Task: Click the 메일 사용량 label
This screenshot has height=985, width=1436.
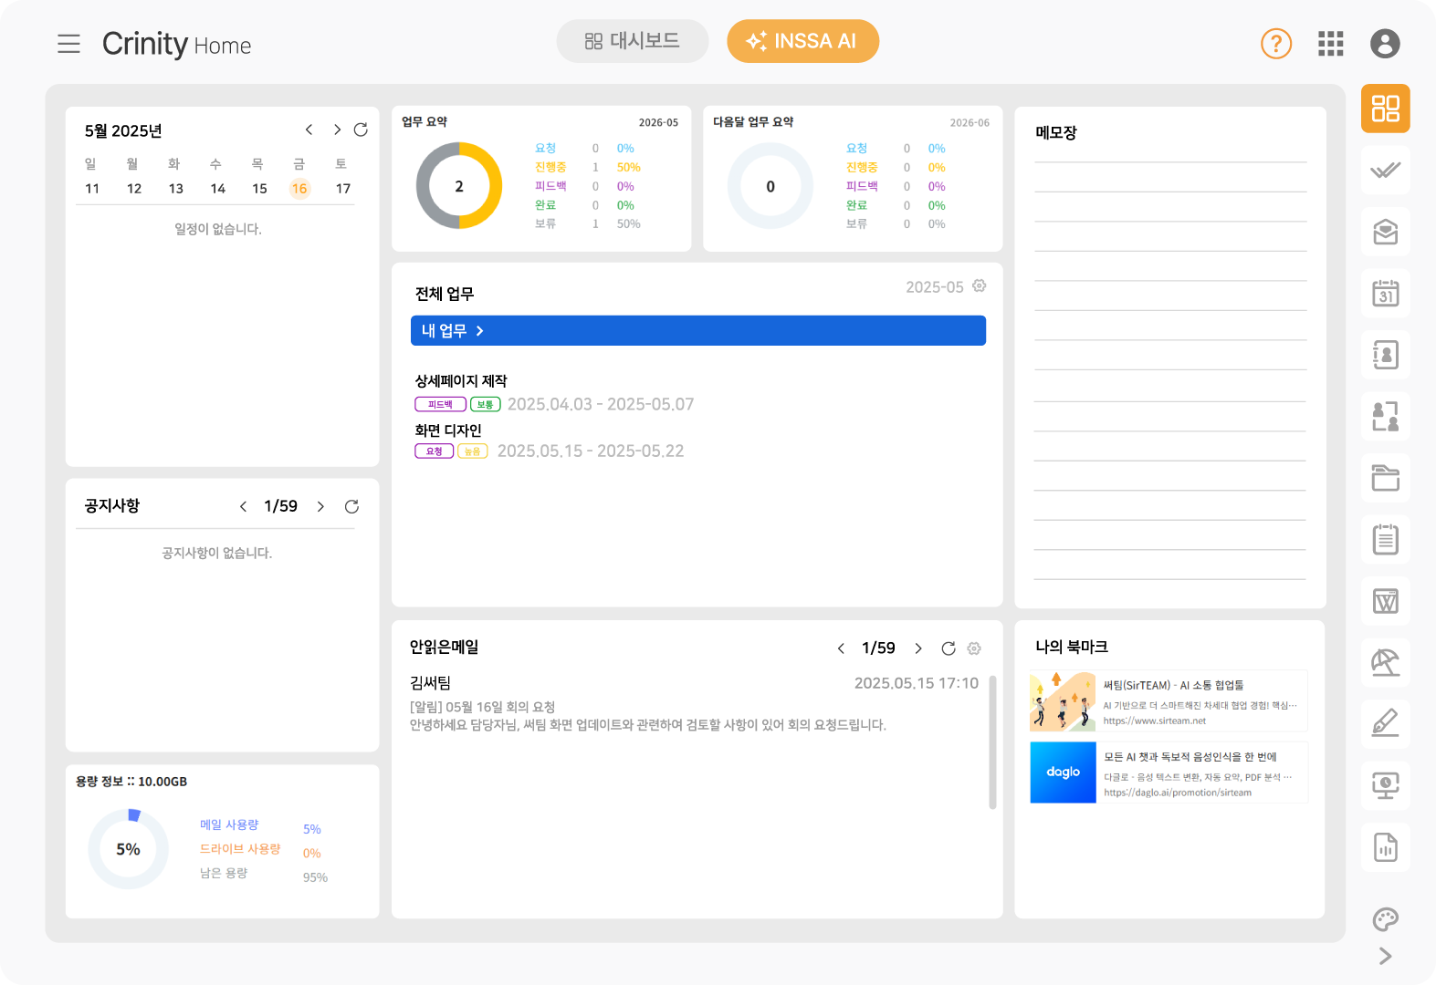Action: (229, 824)
